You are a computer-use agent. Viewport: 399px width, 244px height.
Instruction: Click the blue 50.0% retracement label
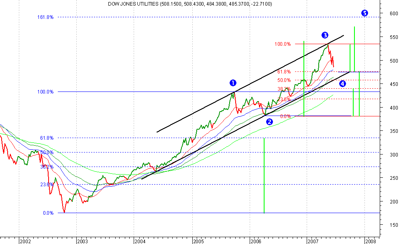pyautogui.click(x=47, y=152)
